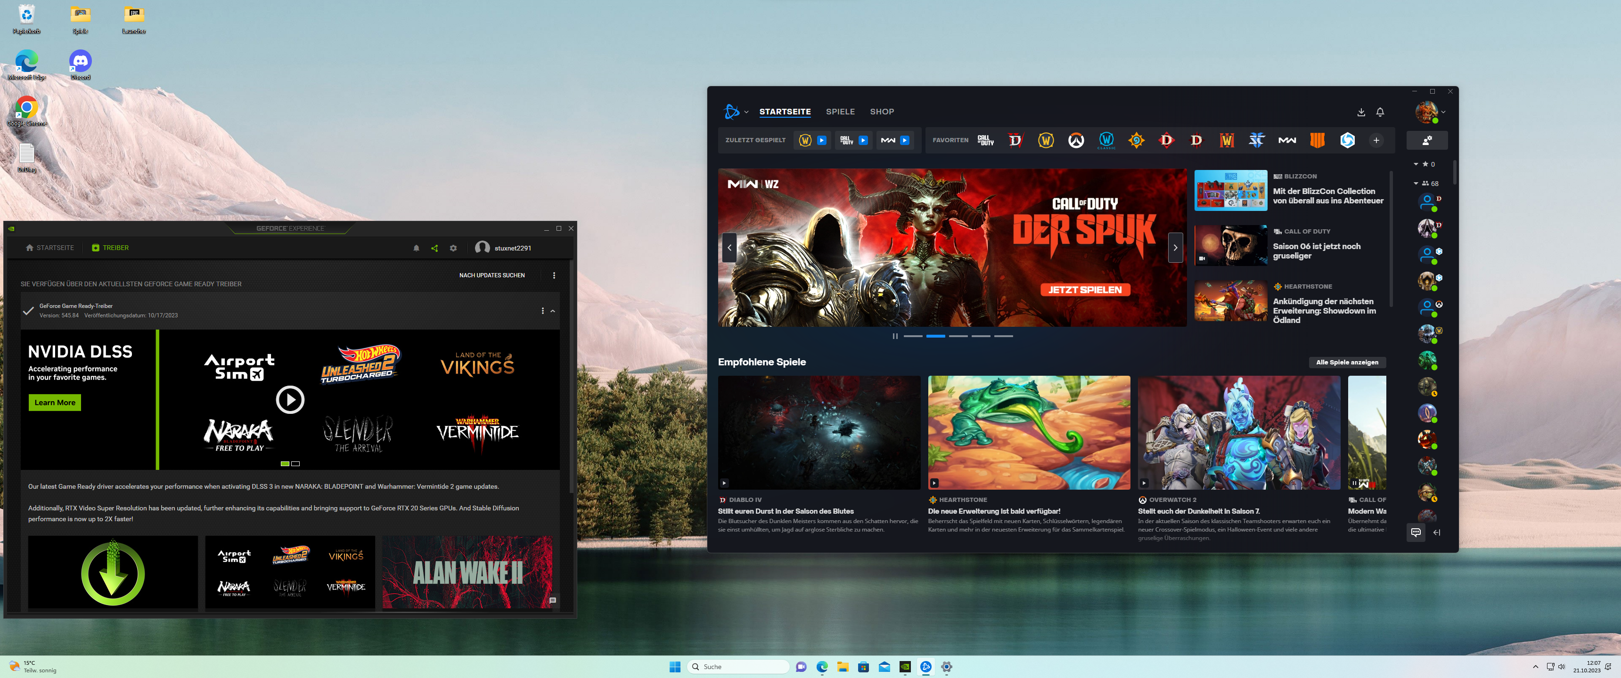The width and height of the screenshot is (1621, 678).
Task: Select the Hearthstone favorite icon
Action: (x=1136, y=140)
